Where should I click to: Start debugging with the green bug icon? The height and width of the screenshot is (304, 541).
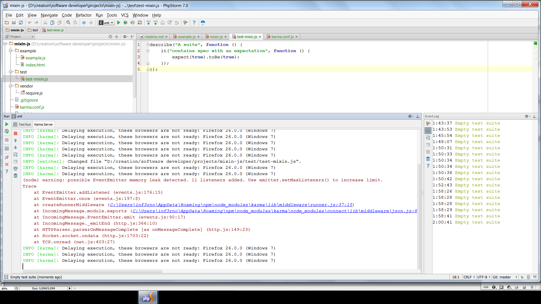pos(126,23)
